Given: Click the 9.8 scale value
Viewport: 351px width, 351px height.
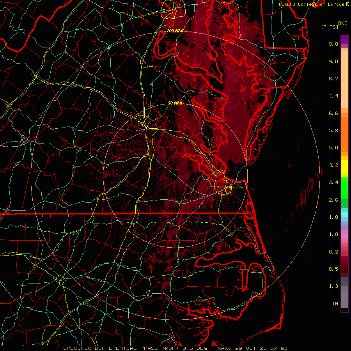Looking at the screenshot, I should (x=333, y=44).
